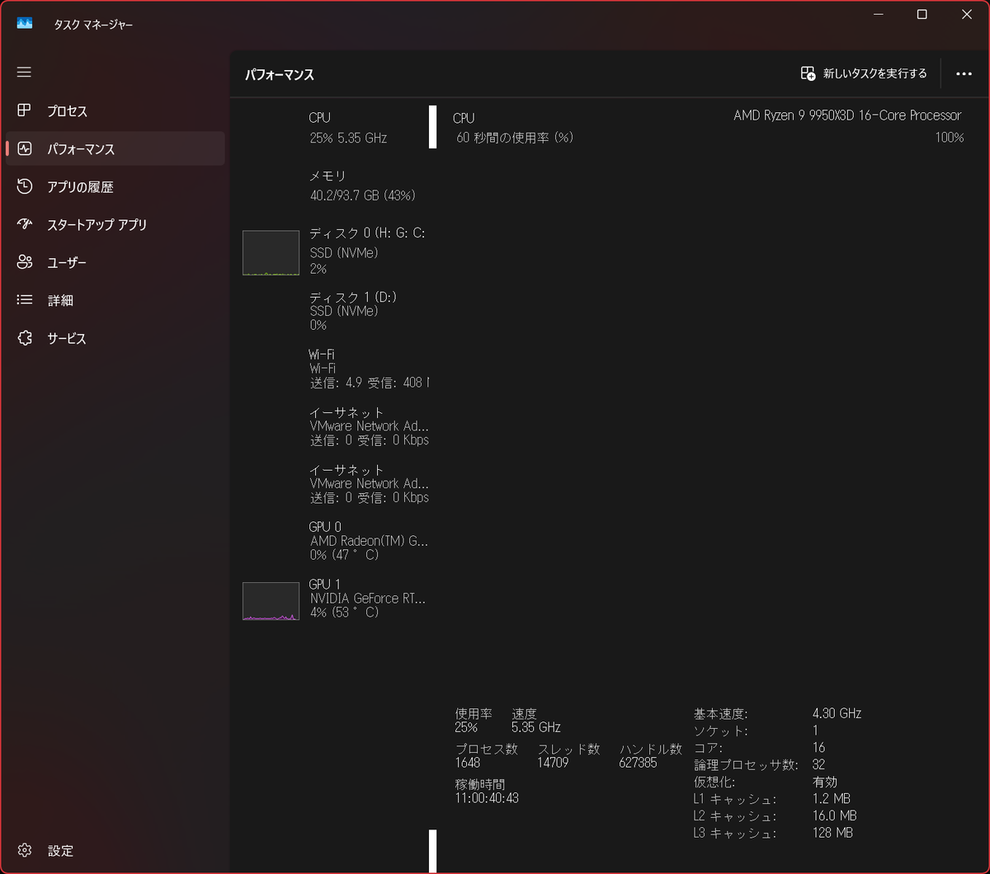This screenshot has width=990, height=874.
Task: Click the 論理プロセッサ数 32 value
Action: point(818,764)
